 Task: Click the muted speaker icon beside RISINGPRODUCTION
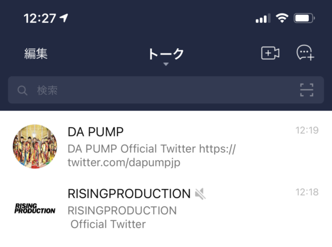pyautogui.click(x=200, y=194)
